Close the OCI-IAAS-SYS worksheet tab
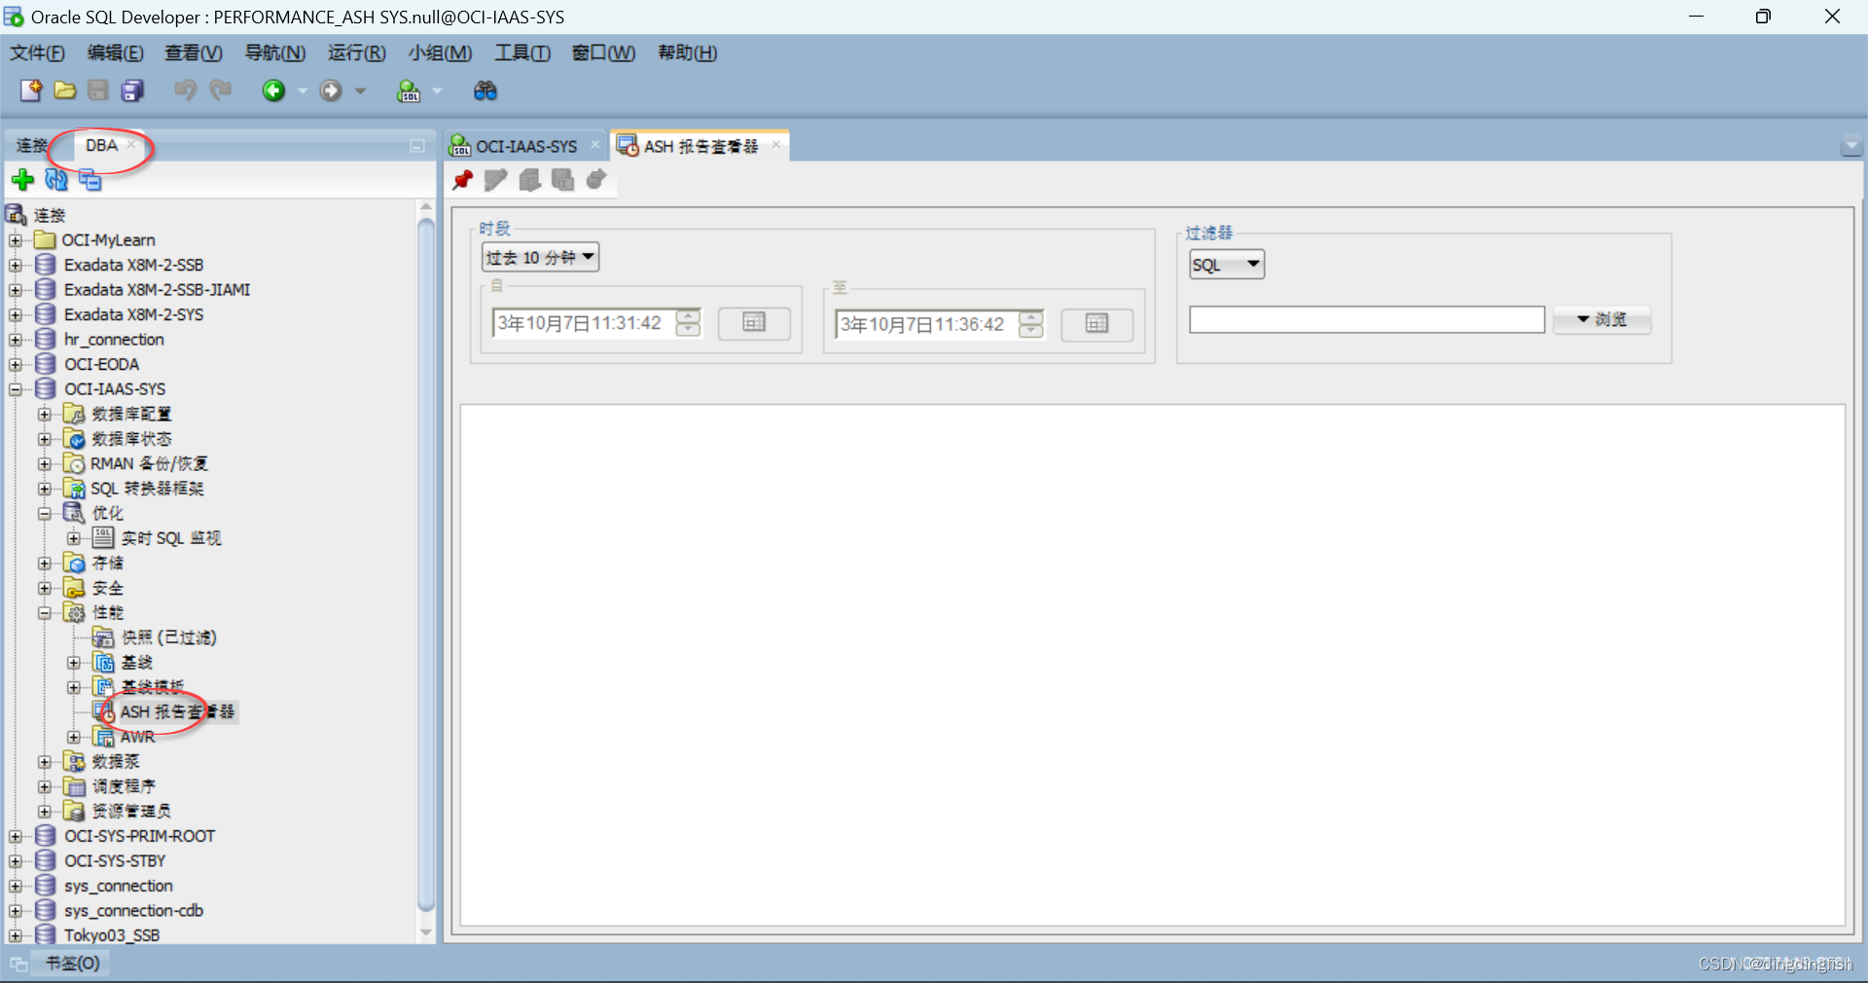1868x983 pixels. (595, 145)
